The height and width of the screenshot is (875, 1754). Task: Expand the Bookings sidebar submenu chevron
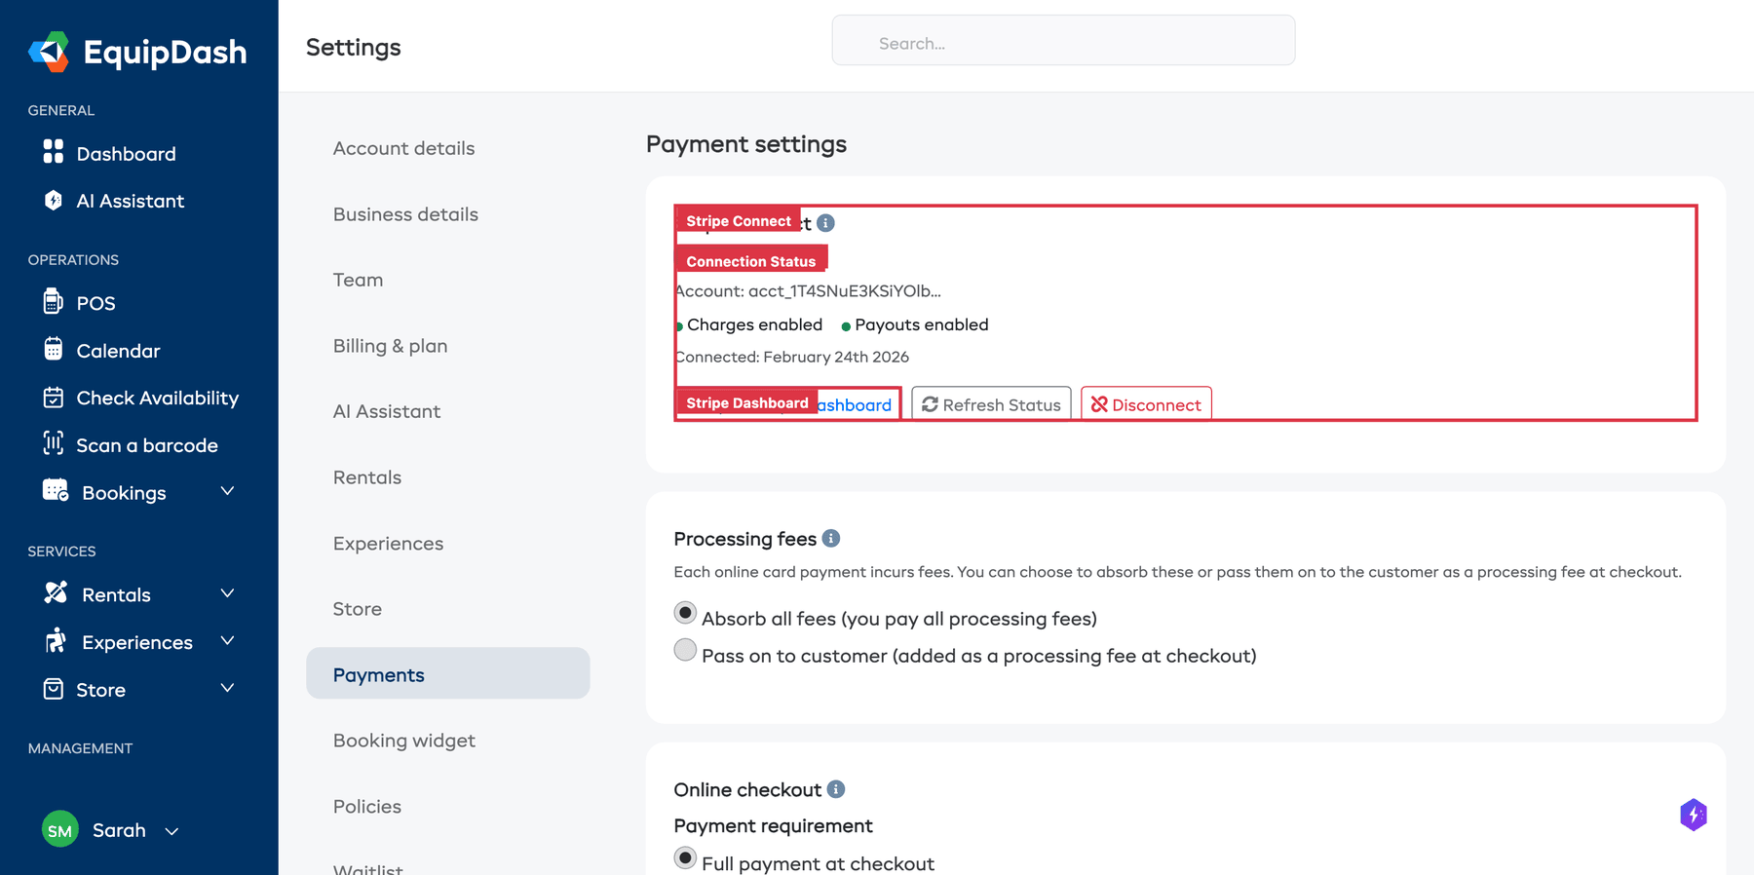click(227, 491)
